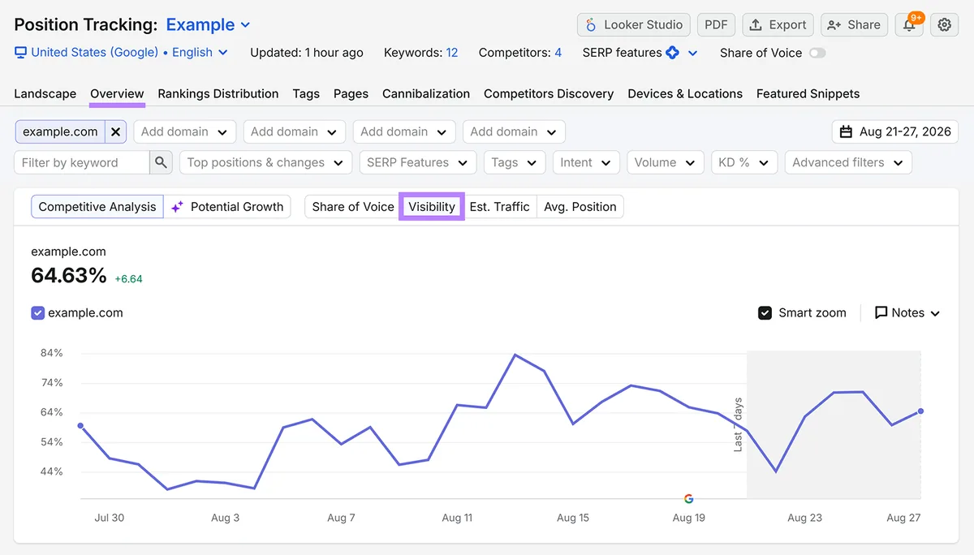Open the first Add domain dropdown
974x555 pixels.
coord(185,131)
